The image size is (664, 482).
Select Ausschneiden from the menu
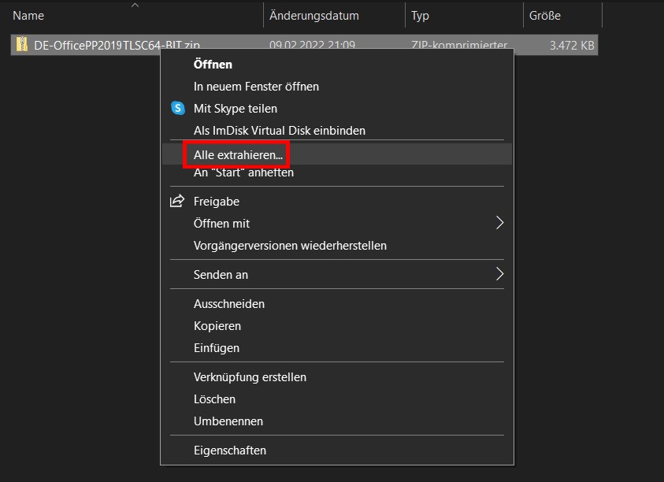[229, 303]
